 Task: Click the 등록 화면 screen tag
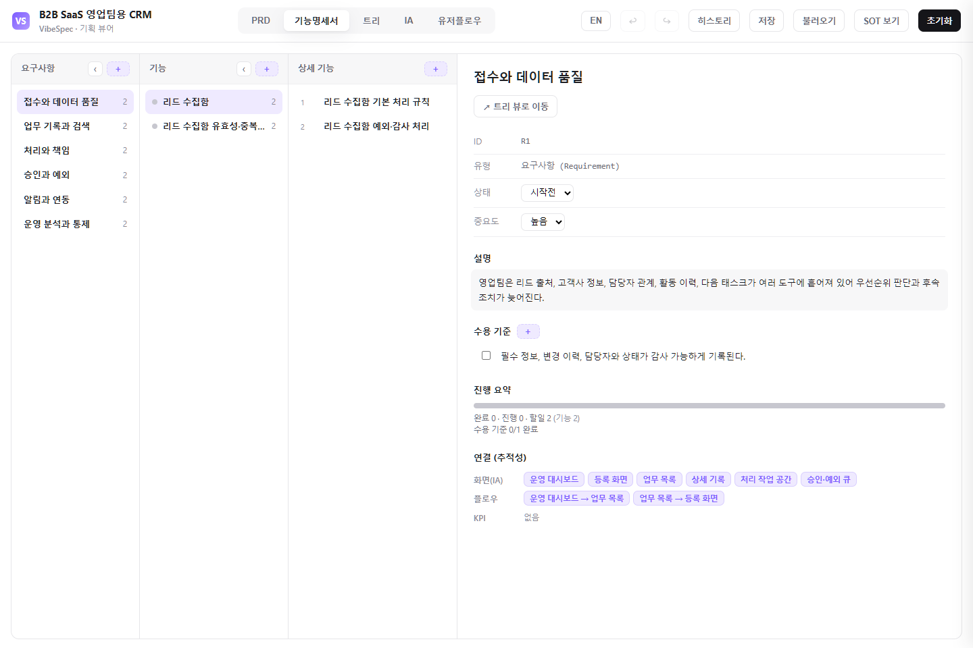click(x=611, y=479)
